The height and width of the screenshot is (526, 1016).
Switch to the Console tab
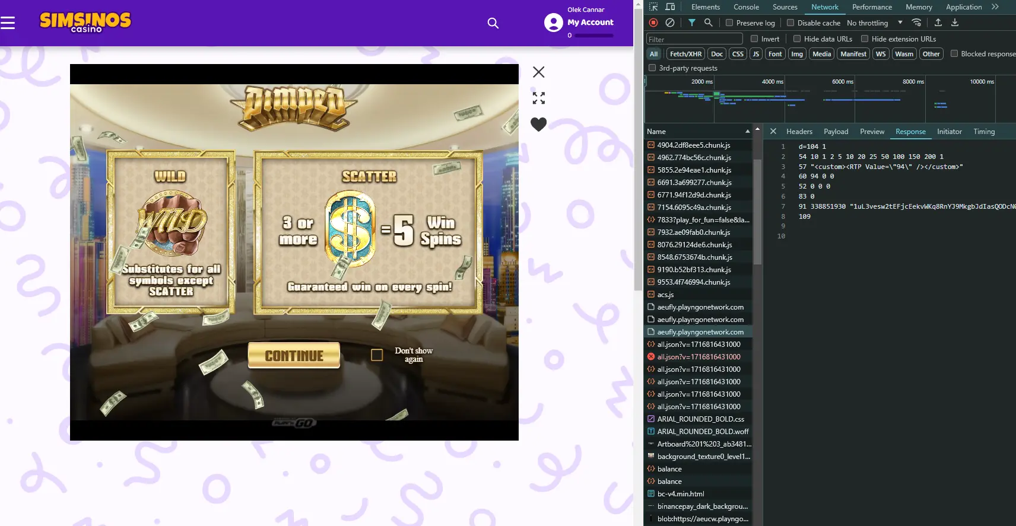(746, 7)
